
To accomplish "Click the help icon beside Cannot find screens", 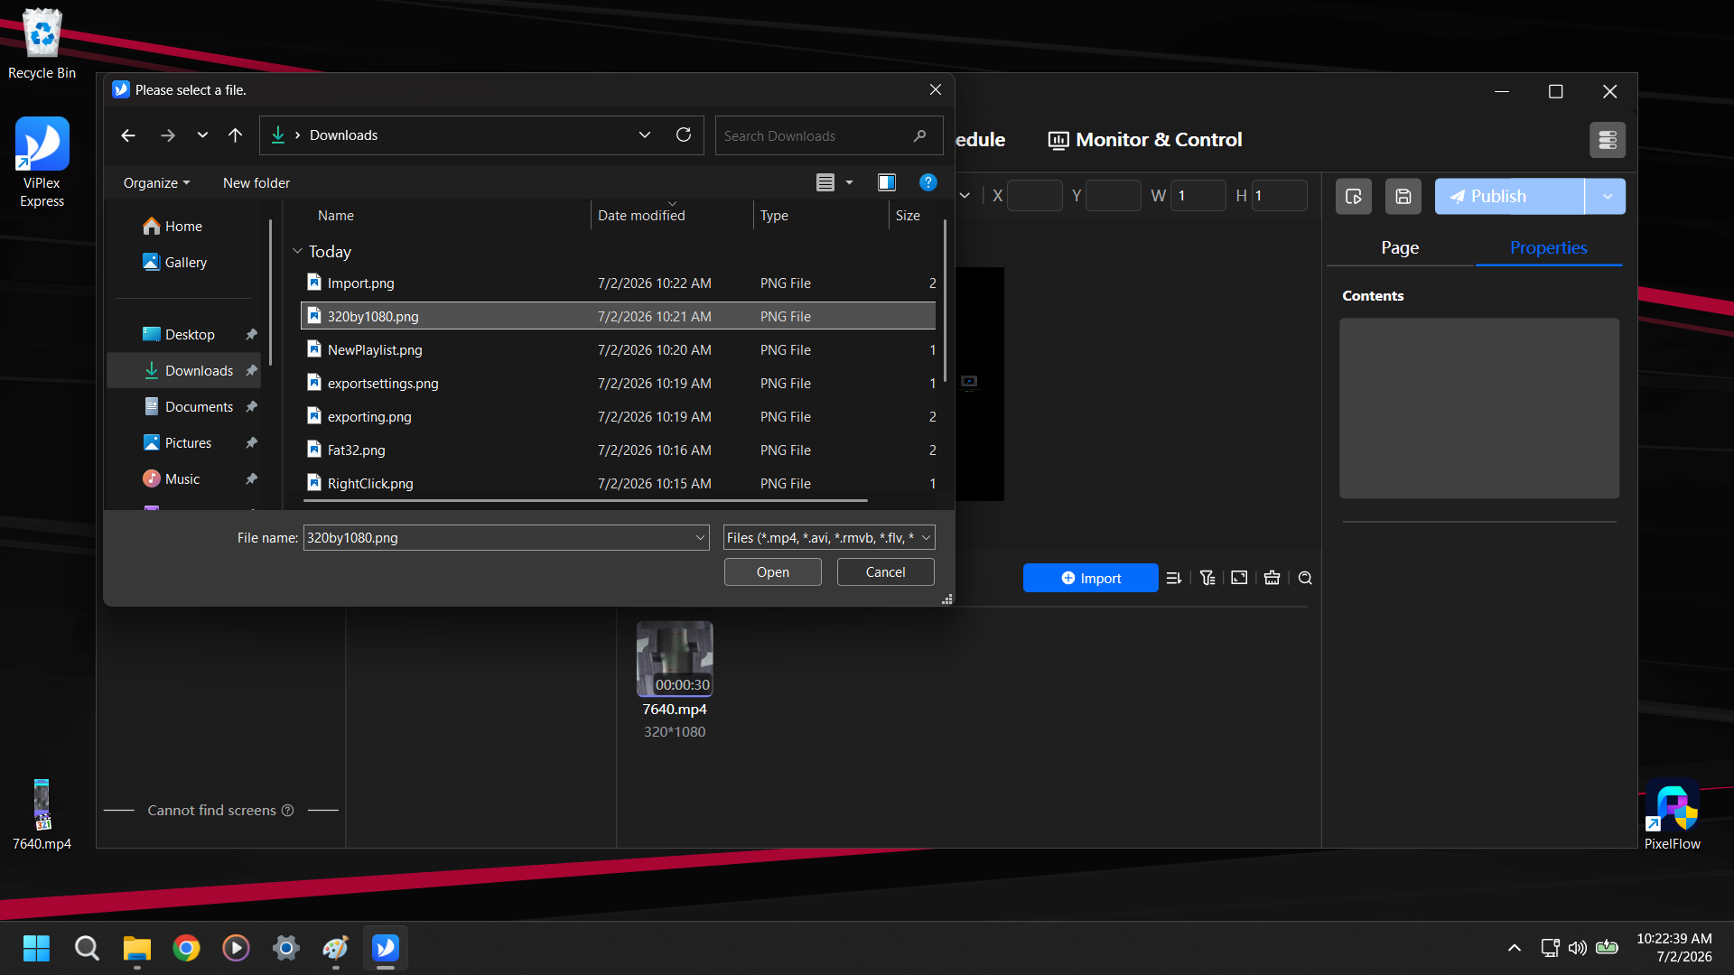I will coord(287,811).
